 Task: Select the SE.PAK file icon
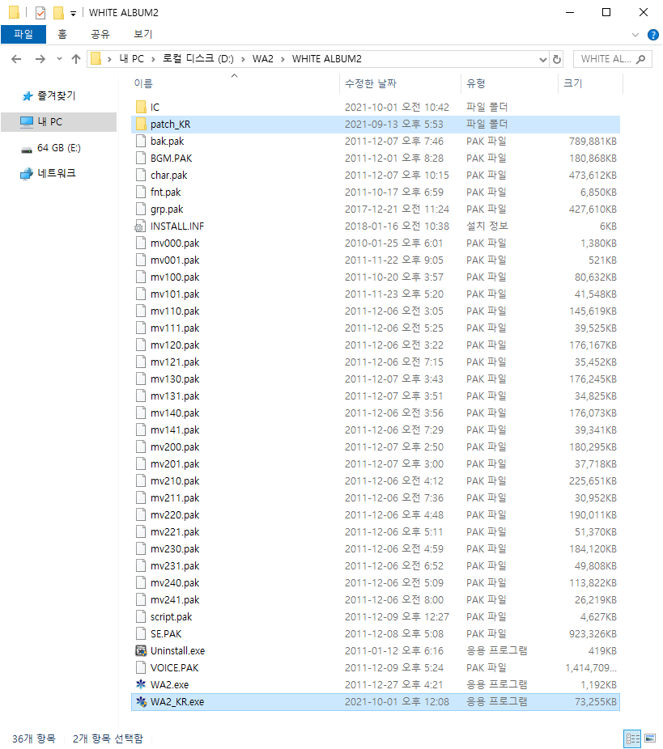click(x=141, y=633)
